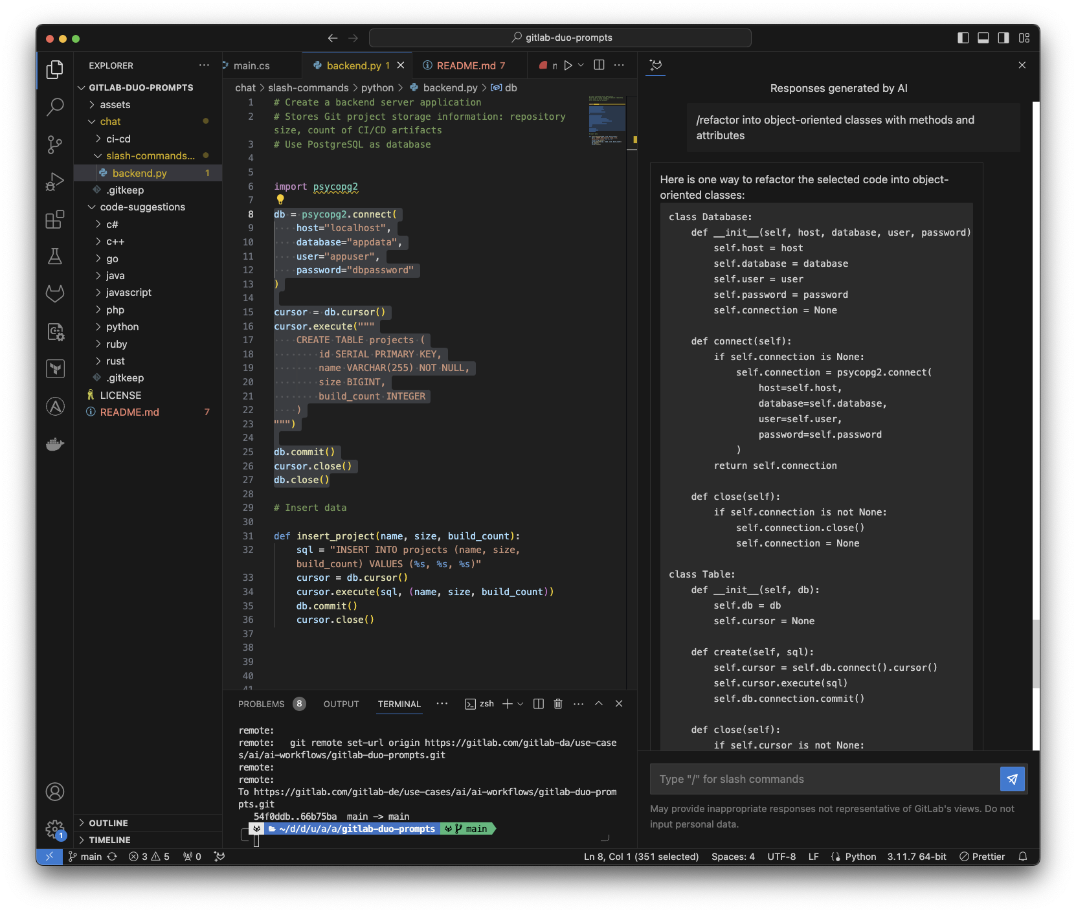
Task: Open errors and warnings count
Action: coord(149,856)
